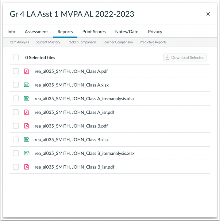Viewport: 220px width, 221px height.
Task: Click PDF icon for Class B_isr.pdf
Action: click(26, 167)
